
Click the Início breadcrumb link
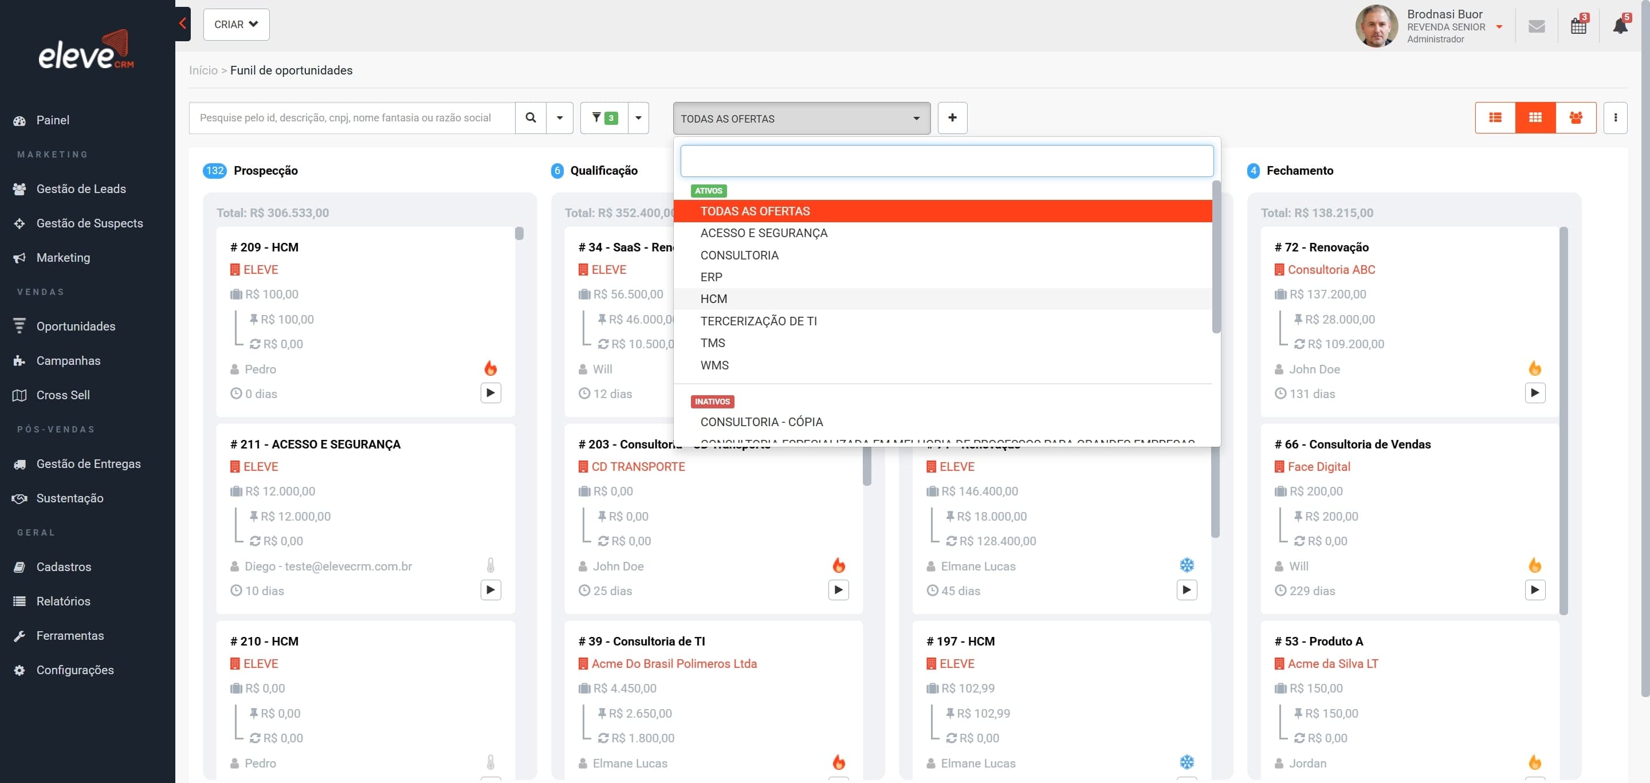(x=203, y=70)
